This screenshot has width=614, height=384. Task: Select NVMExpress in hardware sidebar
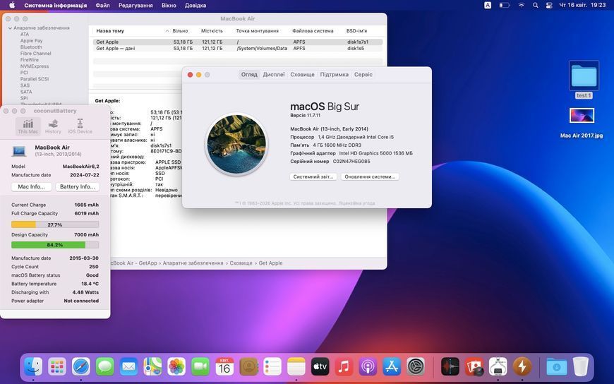pos(35,66)
